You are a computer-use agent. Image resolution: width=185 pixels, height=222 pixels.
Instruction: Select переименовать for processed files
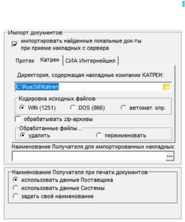click(x=99, y=135)
